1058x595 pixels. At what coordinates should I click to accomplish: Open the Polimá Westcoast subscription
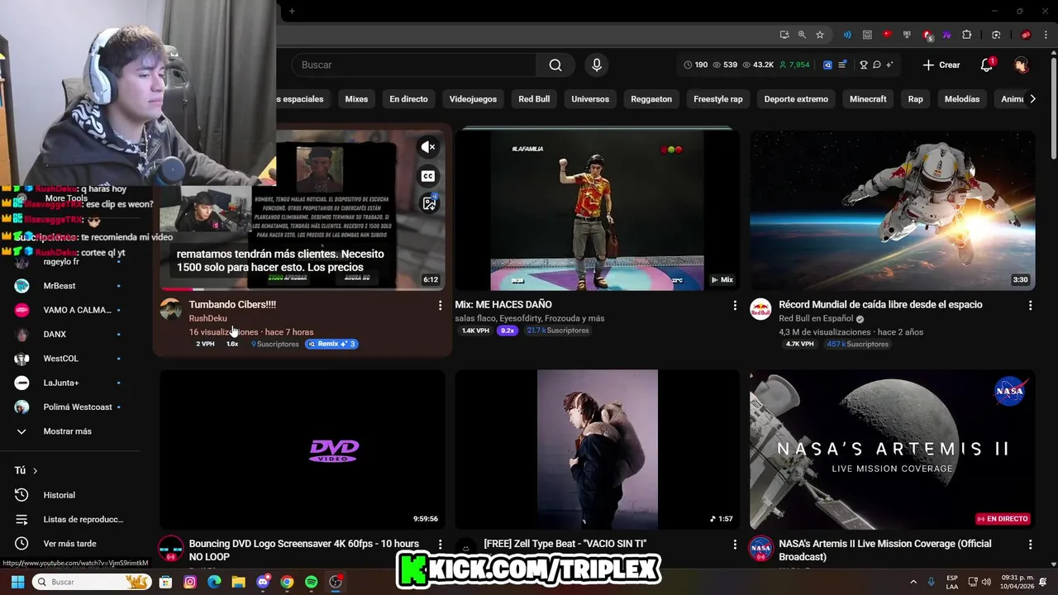tap(69, 407)
